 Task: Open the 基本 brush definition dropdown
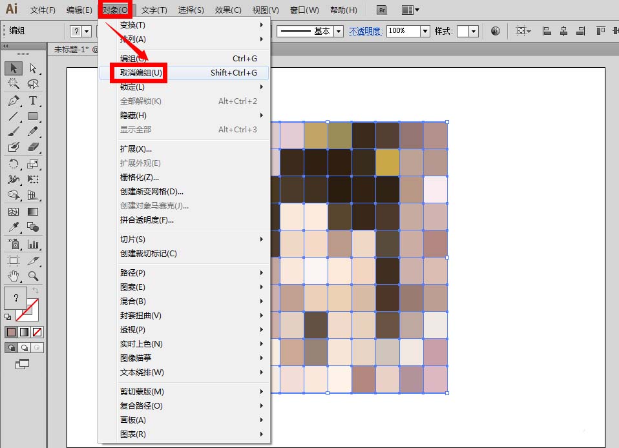339,31
